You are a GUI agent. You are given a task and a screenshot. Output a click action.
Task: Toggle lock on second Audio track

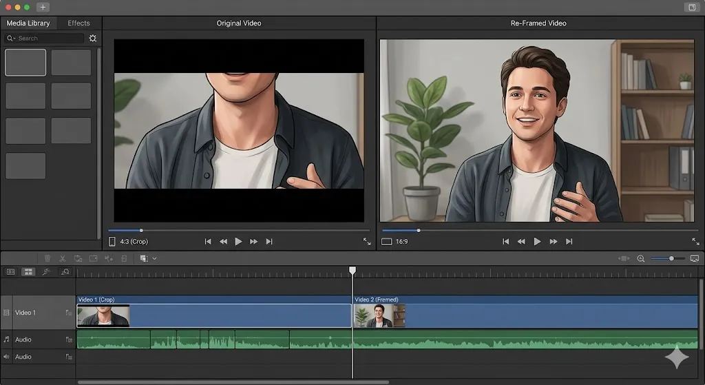(69, 357)
